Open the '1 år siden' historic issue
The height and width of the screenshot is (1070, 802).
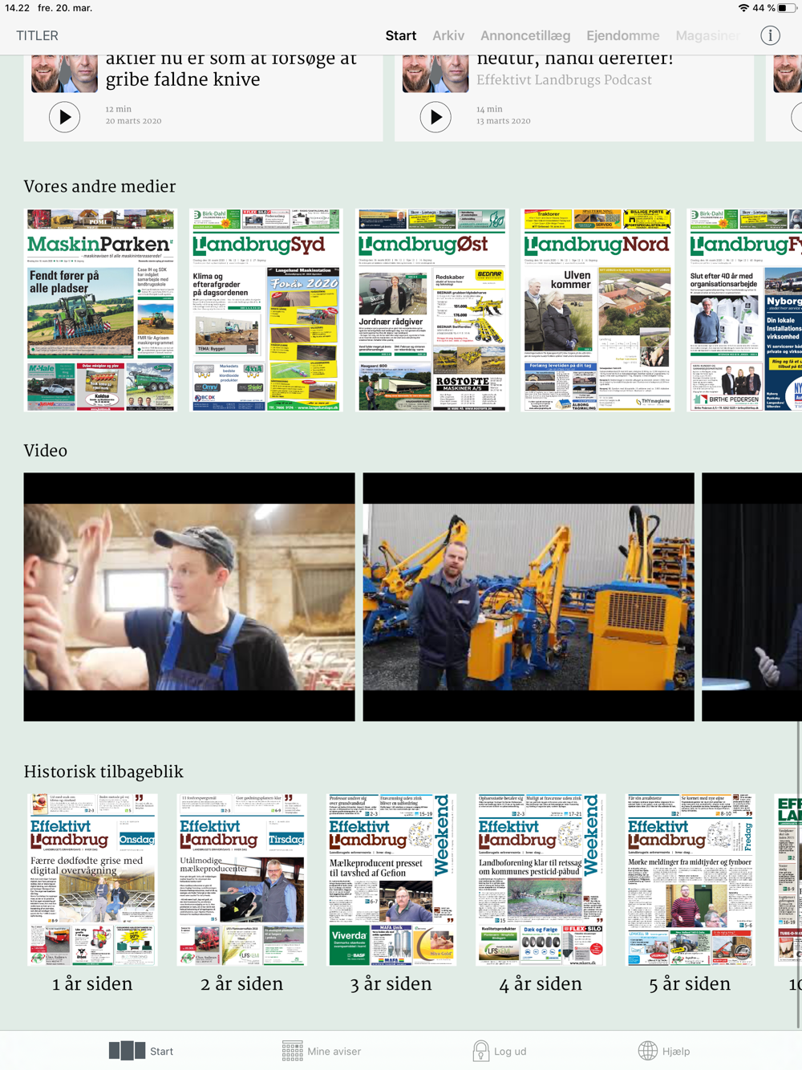[92, 880]
